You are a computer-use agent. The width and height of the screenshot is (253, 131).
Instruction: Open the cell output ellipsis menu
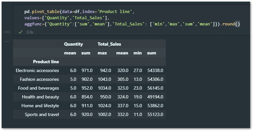7,41
